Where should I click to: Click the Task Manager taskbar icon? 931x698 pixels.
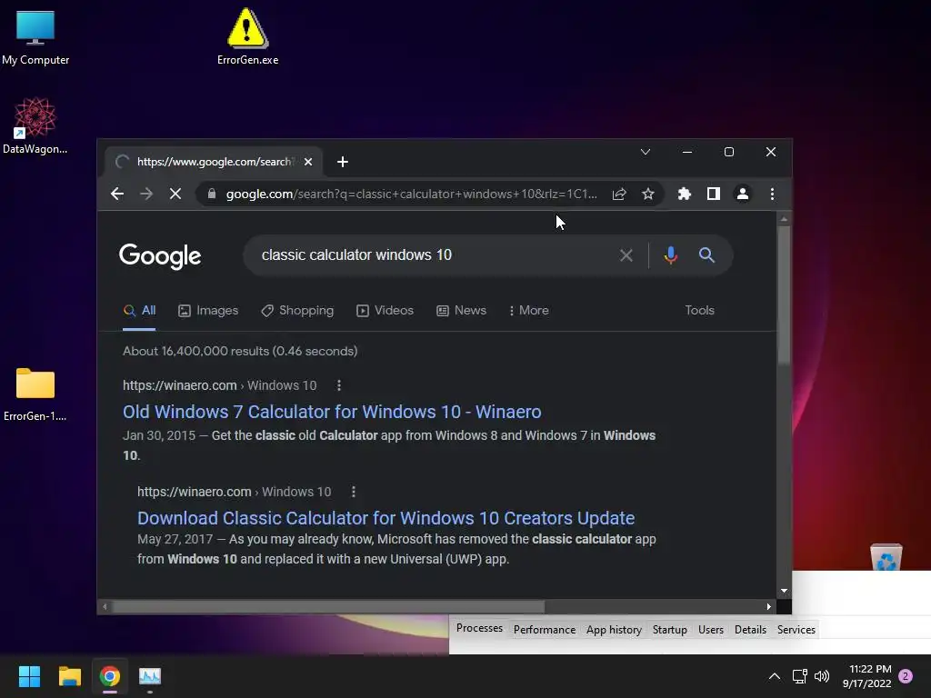(150, 676)
